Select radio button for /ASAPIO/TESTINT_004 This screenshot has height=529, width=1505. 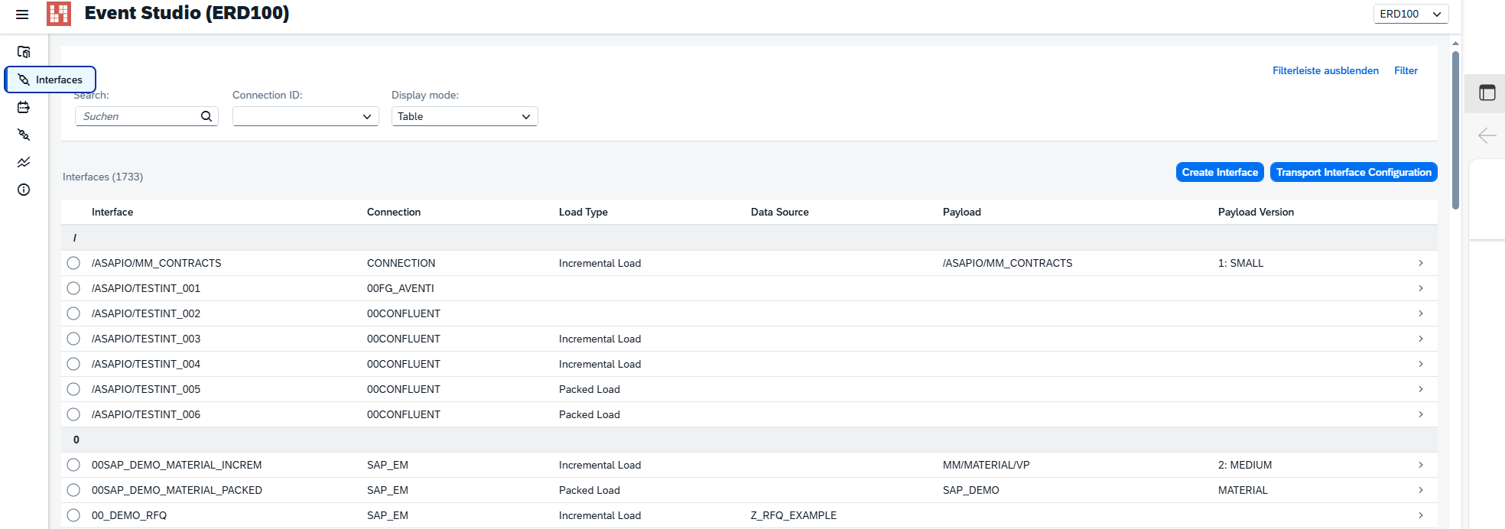click(x=73, y=364)
